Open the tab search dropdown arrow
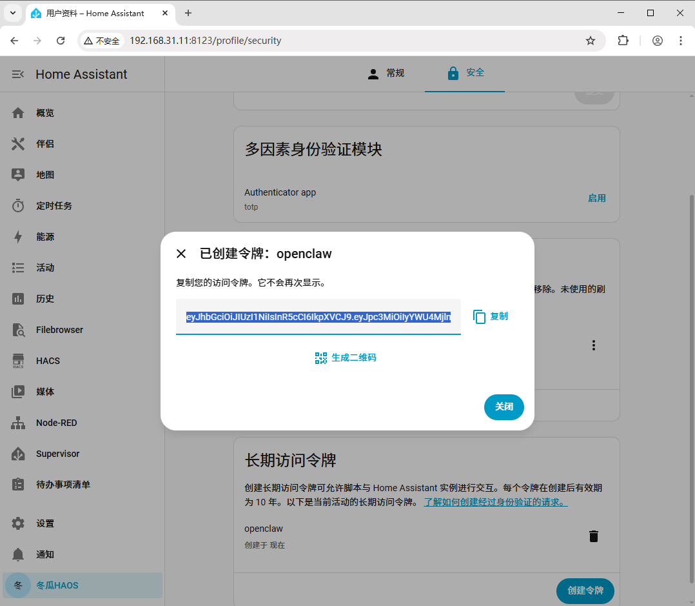 pyautogui.click(x=13, y=14)
